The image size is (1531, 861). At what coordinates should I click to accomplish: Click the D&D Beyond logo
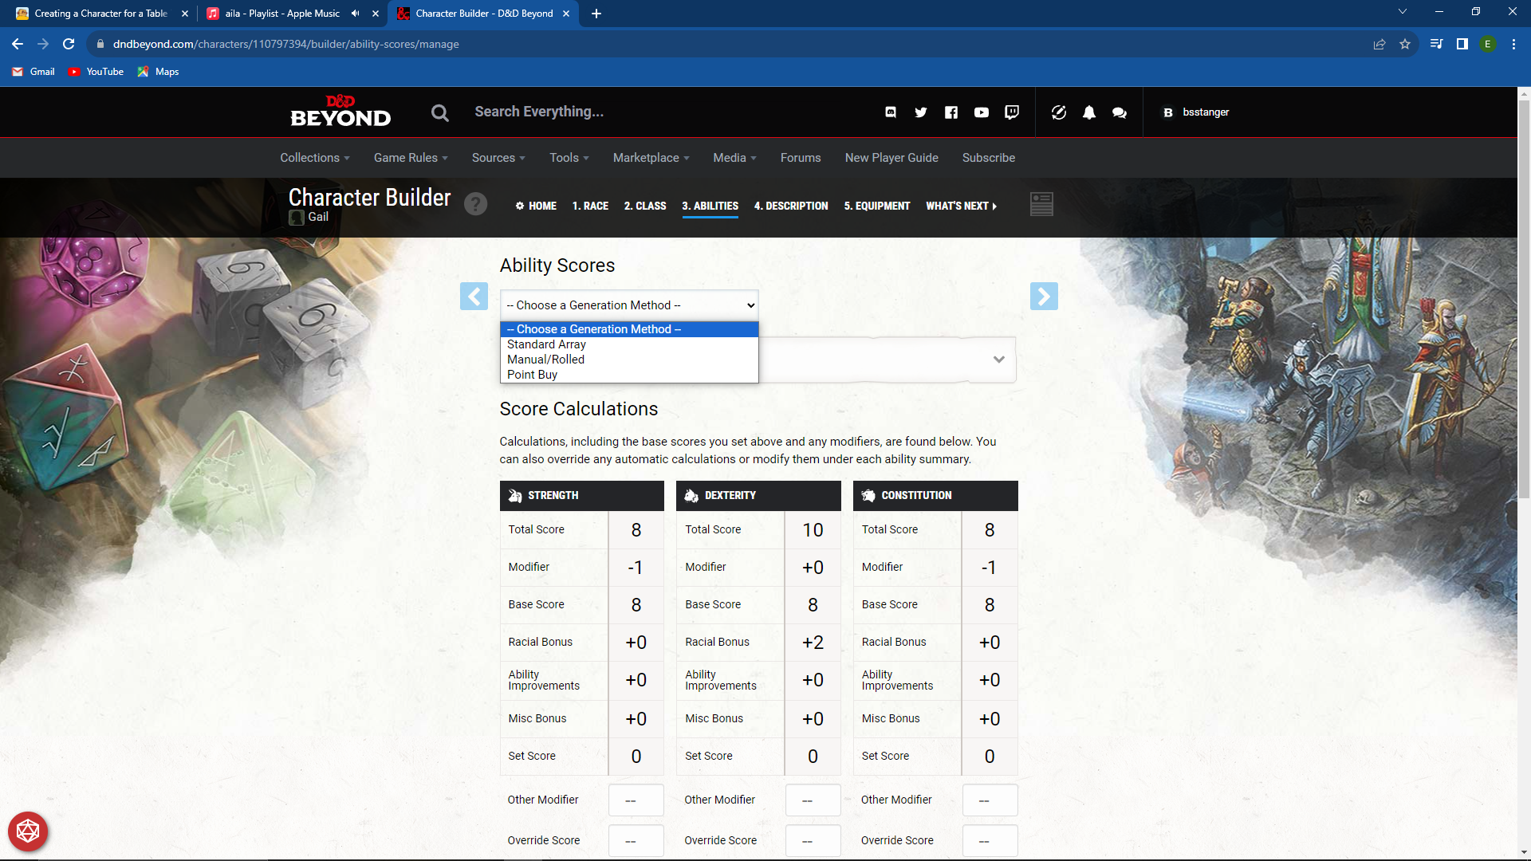tap(340, 112)
